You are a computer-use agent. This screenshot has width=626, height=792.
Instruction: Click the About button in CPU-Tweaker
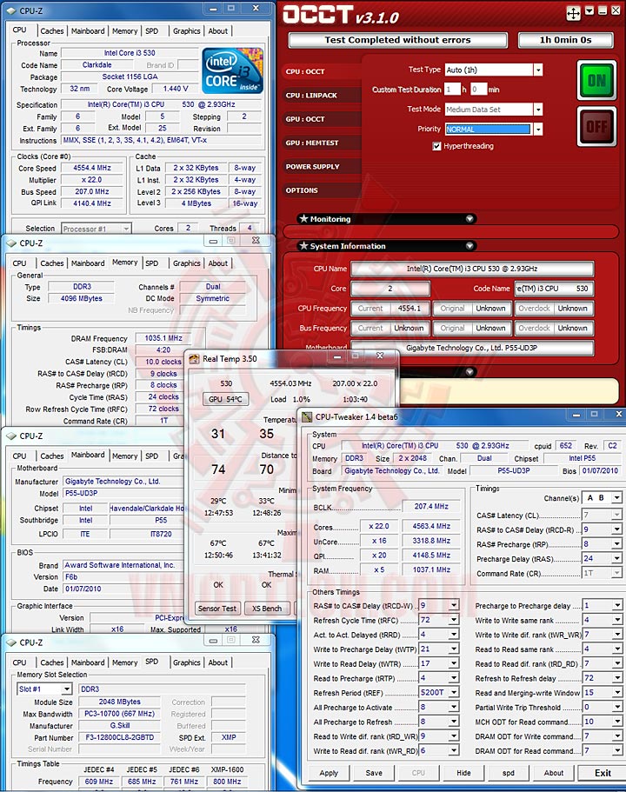(553, 773)
